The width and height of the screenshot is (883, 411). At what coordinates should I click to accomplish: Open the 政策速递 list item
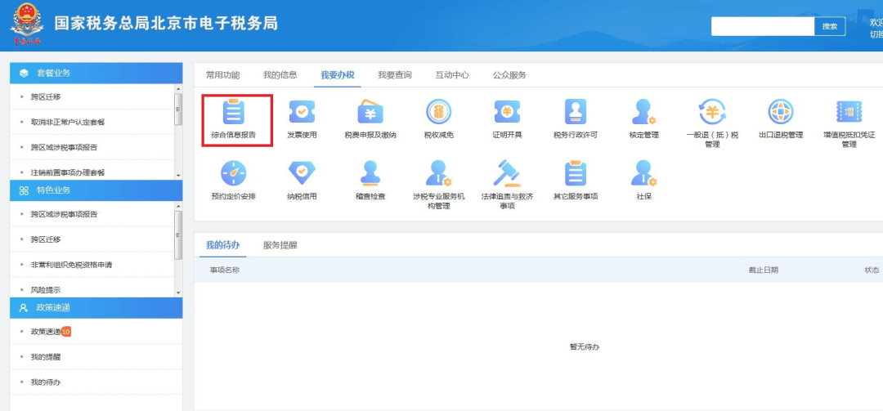point(46,332)
